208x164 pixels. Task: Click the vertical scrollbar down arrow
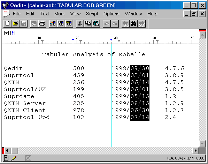[202, 144]
